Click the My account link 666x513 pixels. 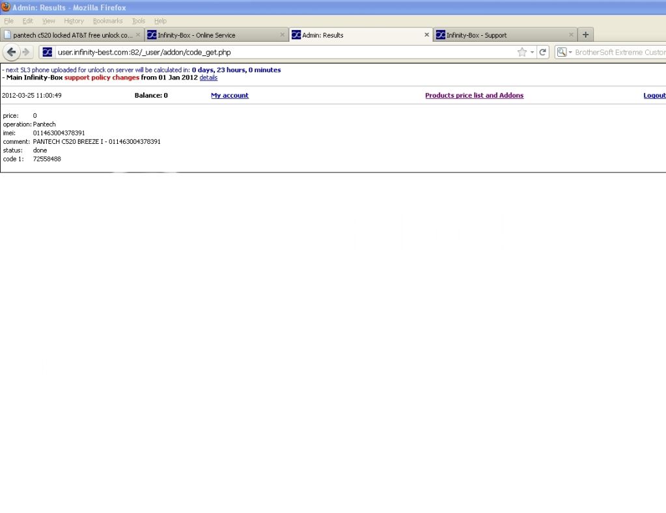(229, 96)
